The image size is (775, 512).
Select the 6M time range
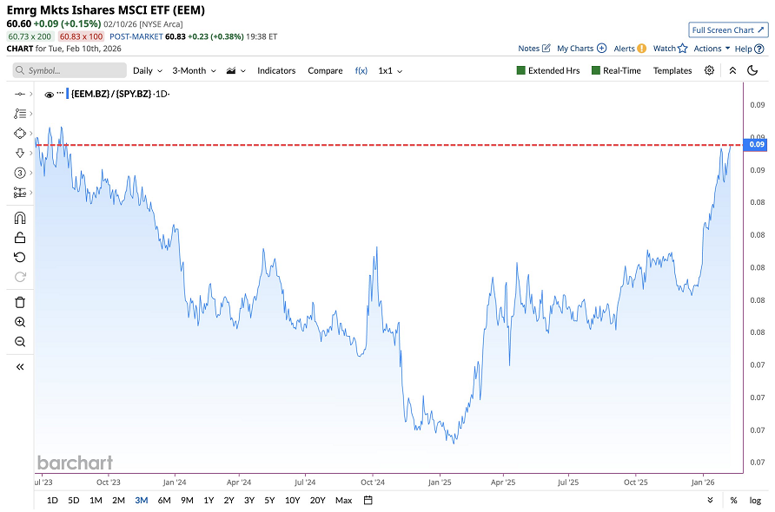[164, 500]
